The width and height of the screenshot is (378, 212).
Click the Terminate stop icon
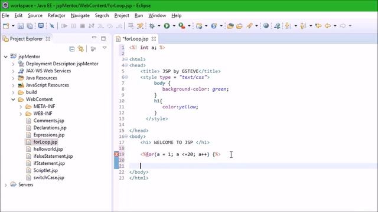[x=83, y=26]
